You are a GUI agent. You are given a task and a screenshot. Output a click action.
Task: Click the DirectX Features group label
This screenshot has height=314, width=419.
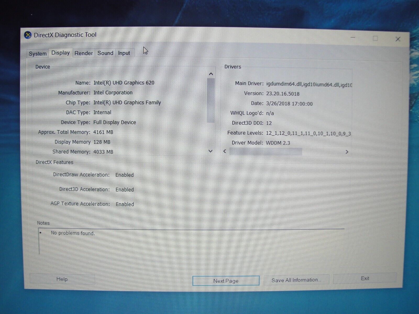click(x=54, y=162)
